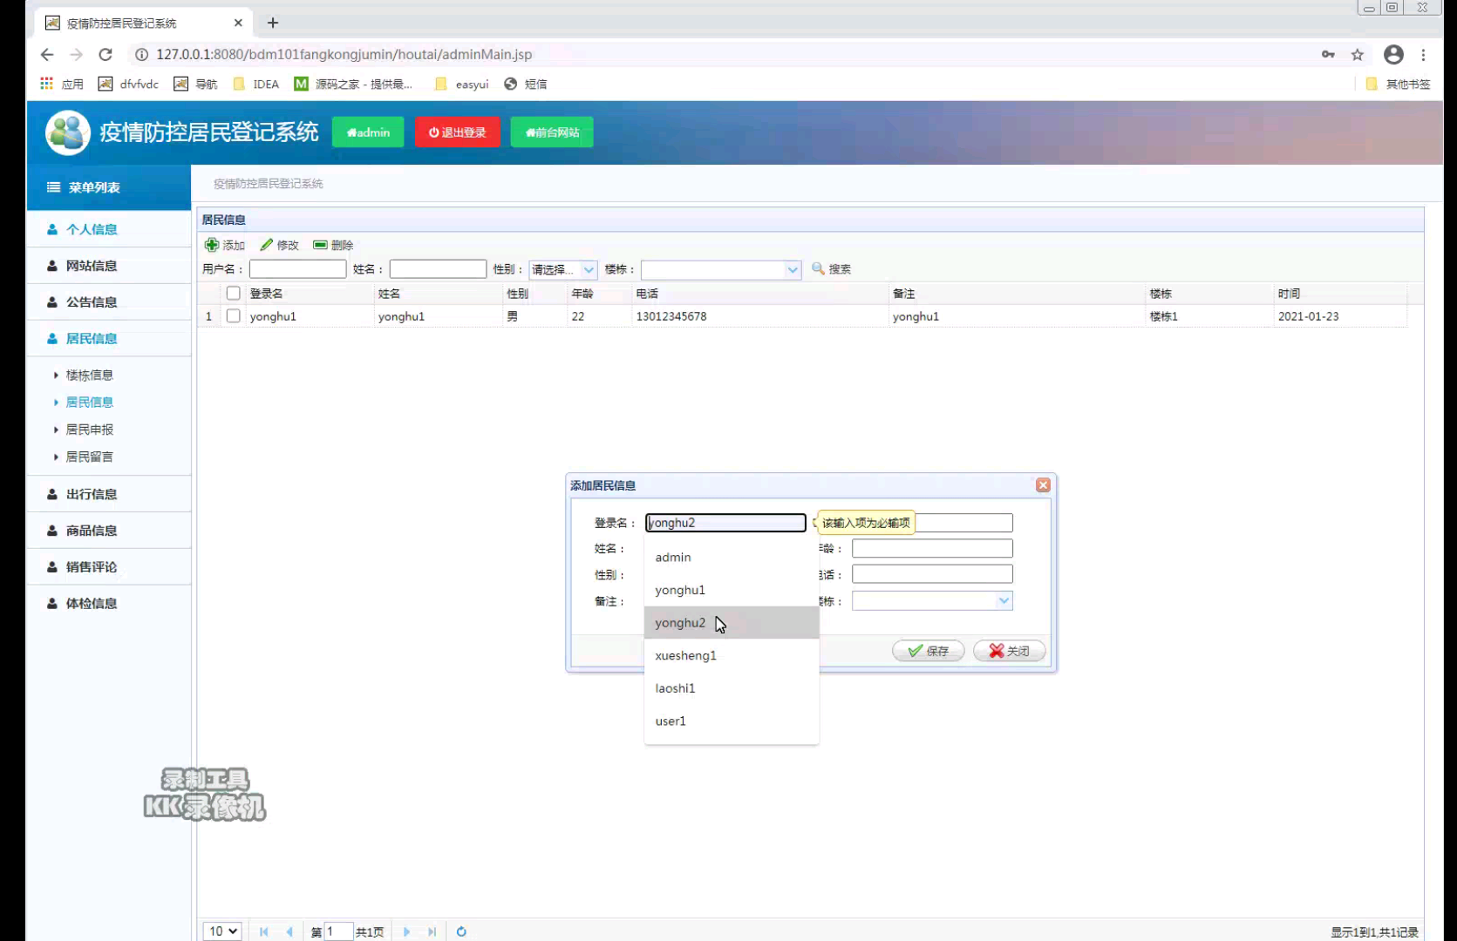Jump to the last page
This screenshot has width=1457, height=941.
432,931
